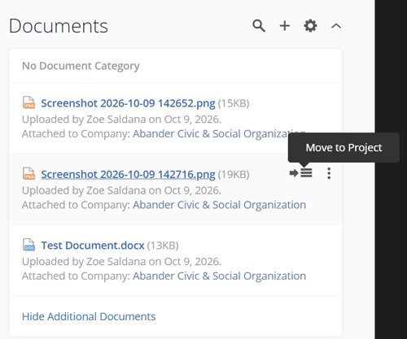This screenshot has width=407, height=339.
Task: Click PNG file icon beside Screenshot 142652.png
Action: pos(28,102)
